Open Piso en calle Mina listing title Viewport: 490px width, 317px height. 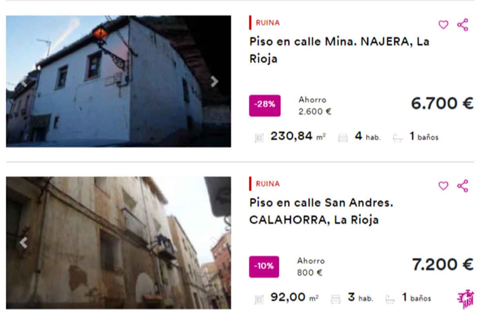tap(339, 50)
